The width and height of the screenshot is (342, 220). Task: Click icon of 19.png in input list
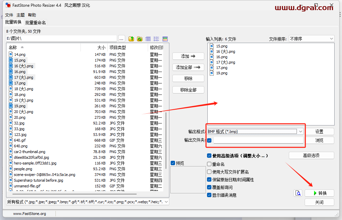(x=212, y=73)
